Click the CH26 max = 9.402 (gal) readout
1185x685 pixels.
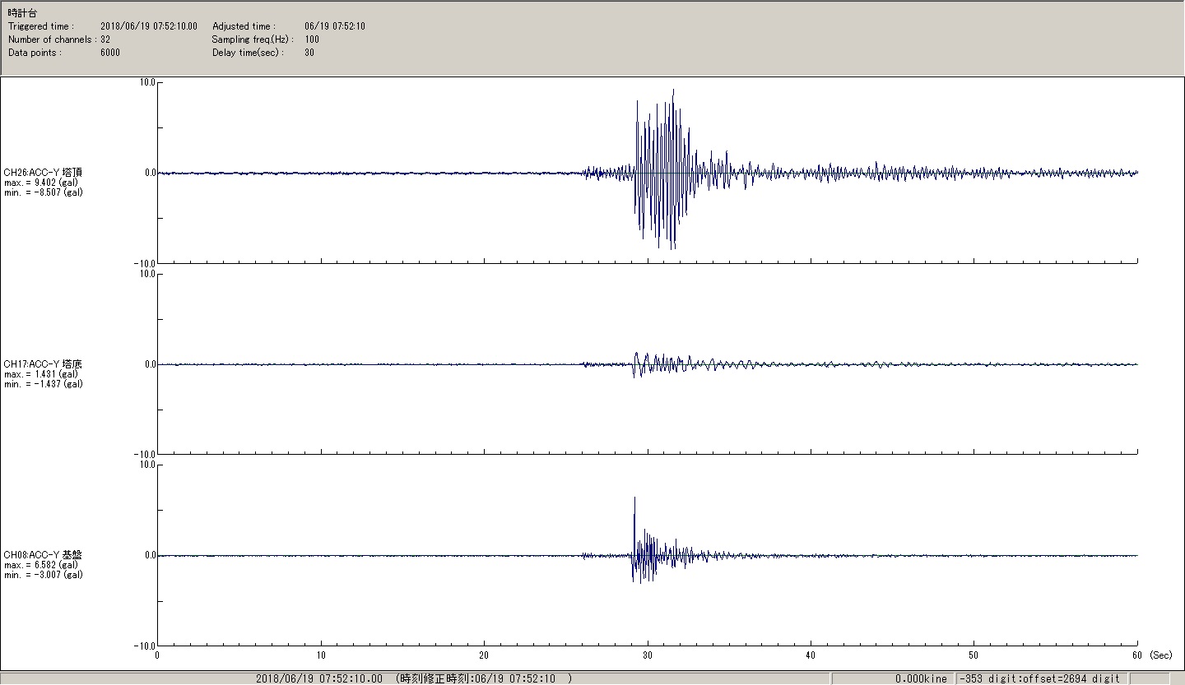click(43, 182)
